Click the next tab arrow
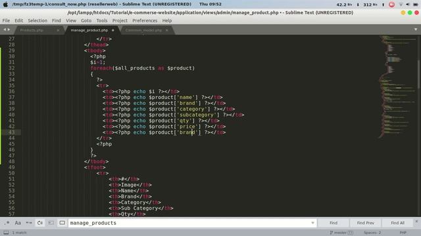Screen dimensions: 421x236 coord(9,29)
